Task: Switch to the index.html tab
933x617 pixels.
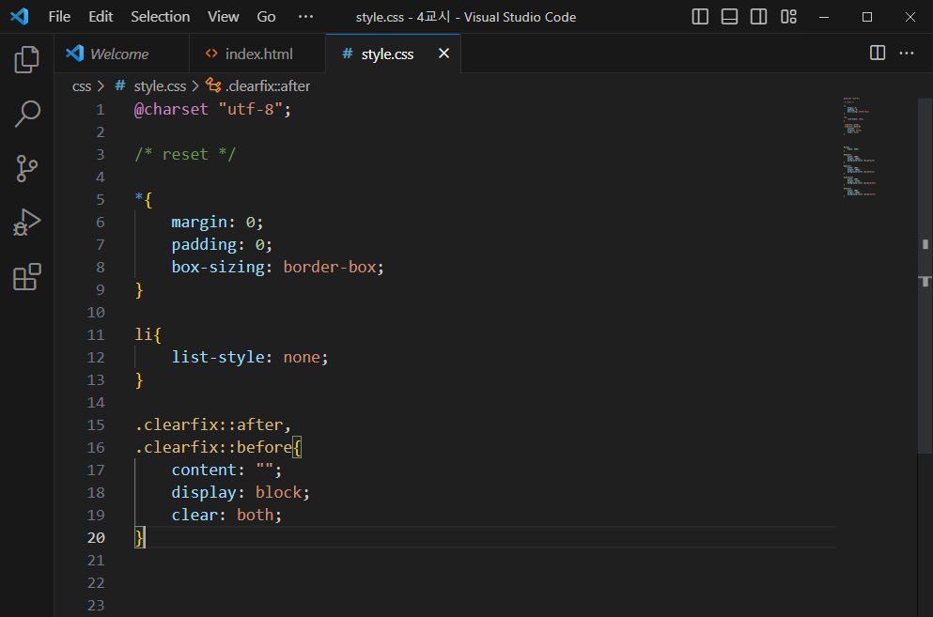Action: click(x=257, y=54)
